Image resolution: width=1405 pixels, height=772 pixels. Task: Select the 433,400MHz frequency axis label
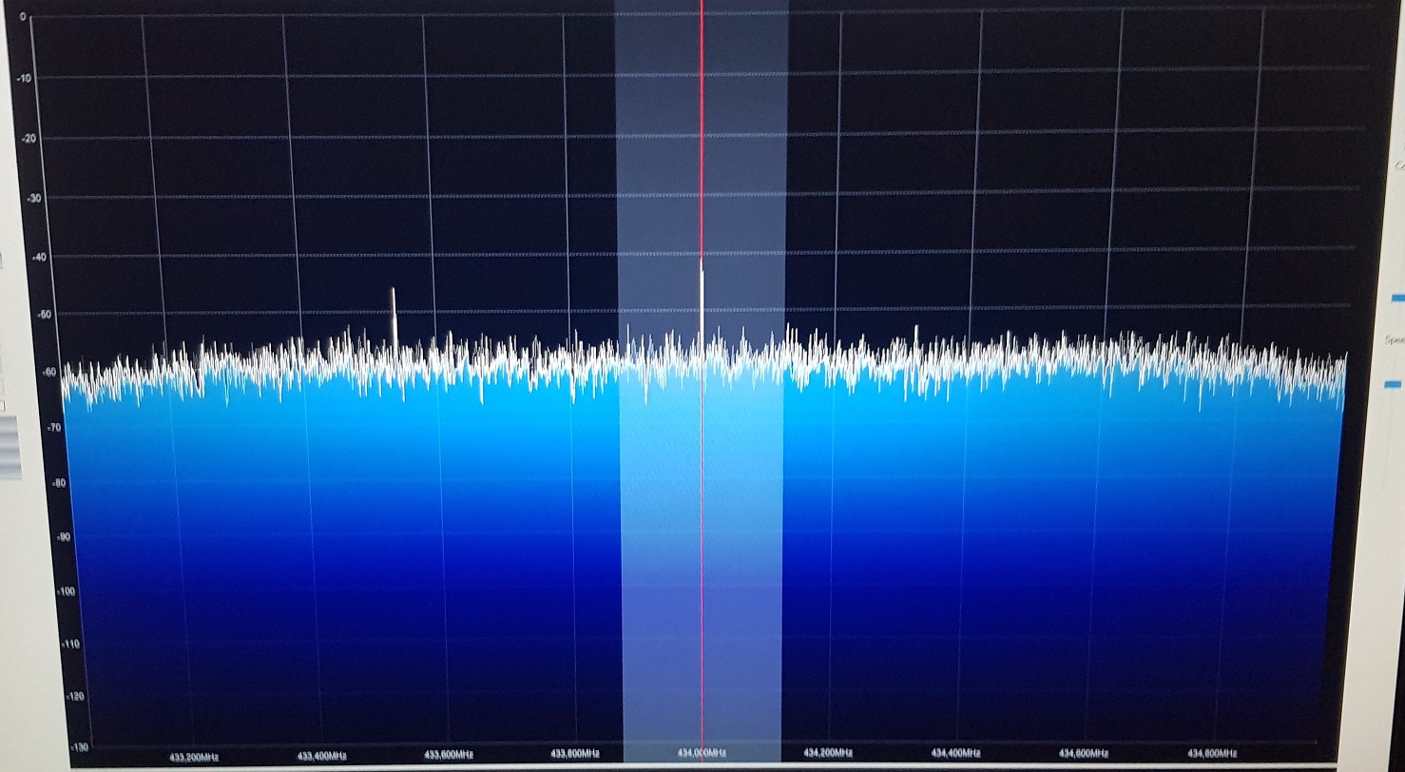321,757
